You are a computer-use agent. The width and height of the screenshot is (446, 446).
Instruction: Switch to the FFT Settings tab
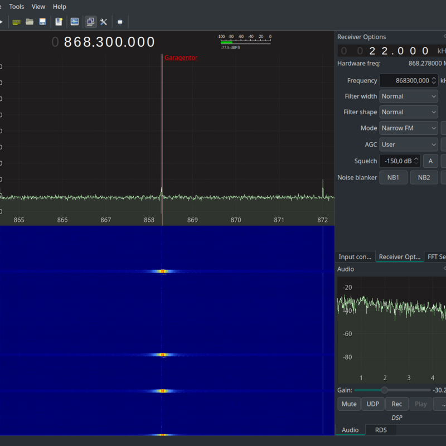(x=435, y=257)
